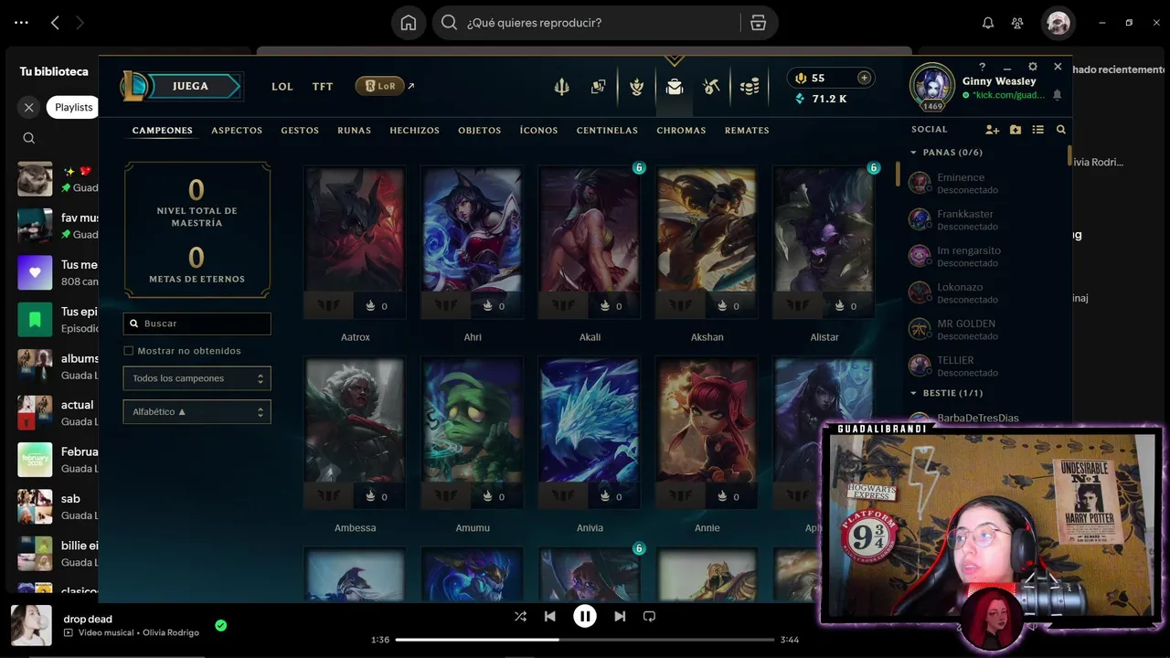1170x658 pixels.
Task: Skip to next Spotify track
Action: click(x=620, y=616)
